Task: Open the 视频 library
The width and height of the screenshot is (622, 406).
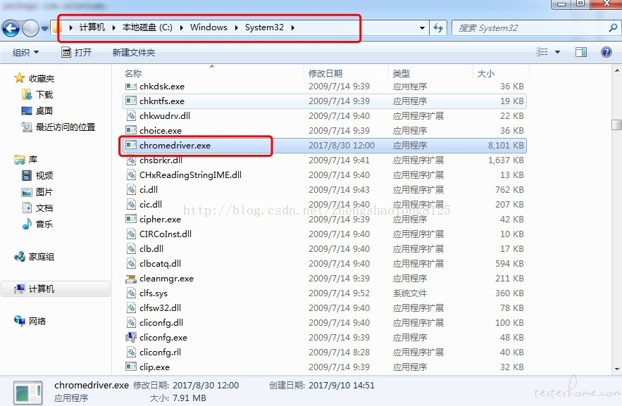Action: pos(44,175)
